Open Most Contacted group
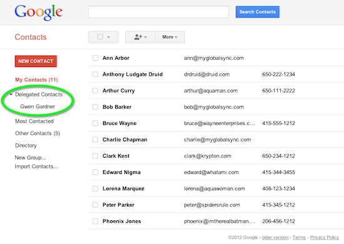Viewport: 344px width, 244px height. click(x=34, y=121)
